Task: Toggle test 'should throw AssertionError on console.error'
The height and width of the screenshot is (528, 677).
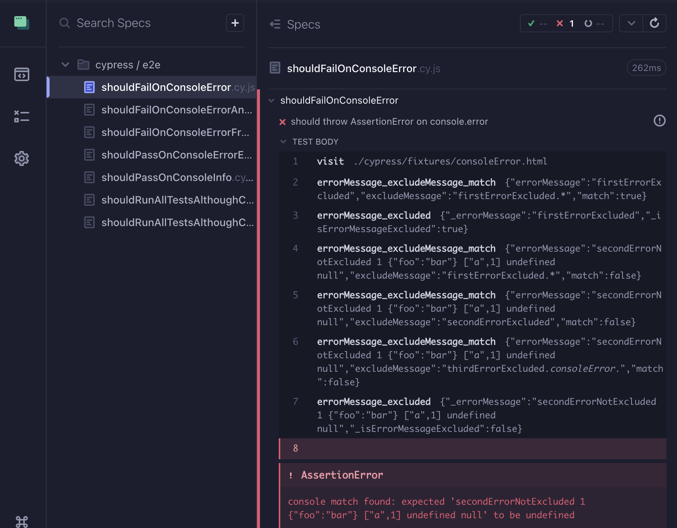Action: click(389, 122)
